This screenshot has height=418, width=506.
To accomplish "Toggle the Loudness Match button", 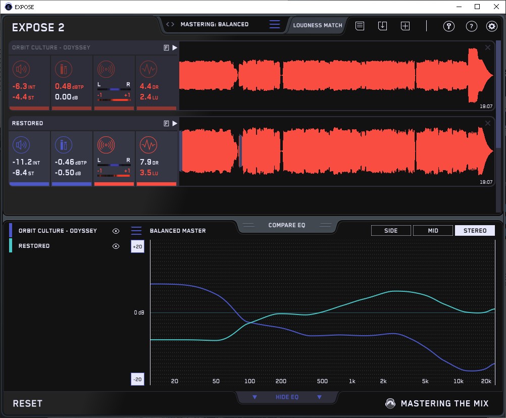I will 318,25.
